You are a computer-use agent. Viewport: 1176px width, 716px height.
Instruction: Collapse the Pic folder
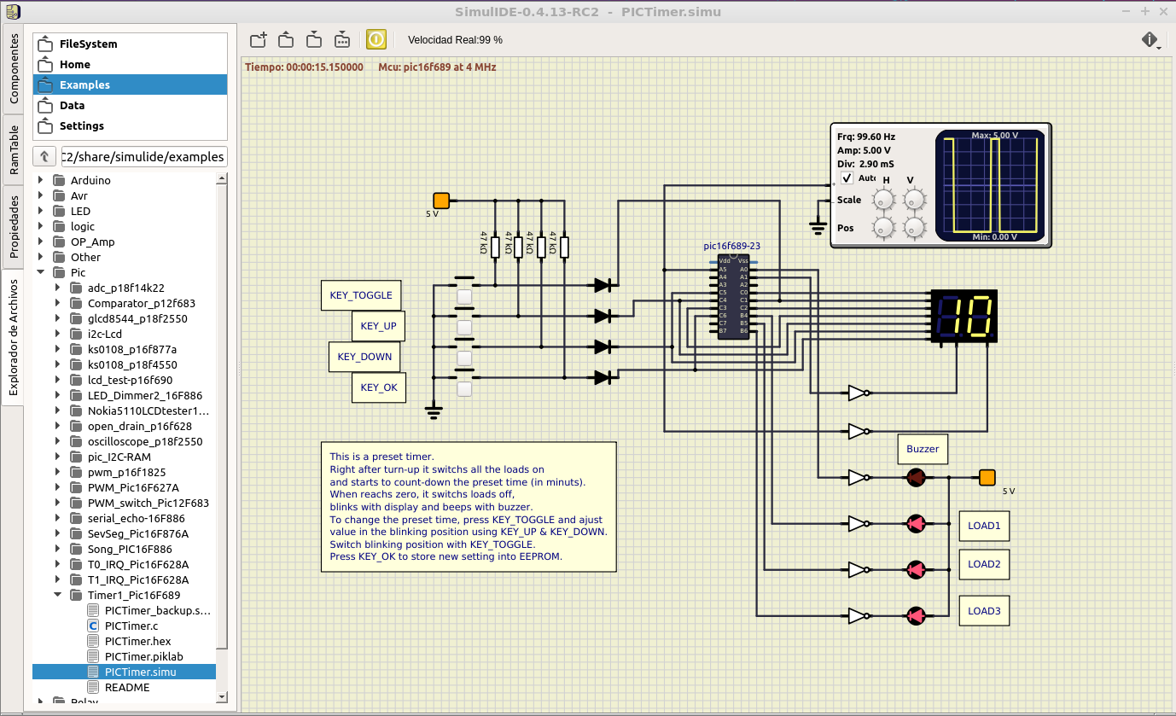click(x=40, y=272)
